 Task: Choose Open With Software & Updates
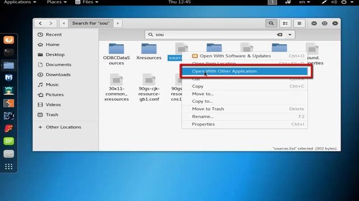(245, 56)
